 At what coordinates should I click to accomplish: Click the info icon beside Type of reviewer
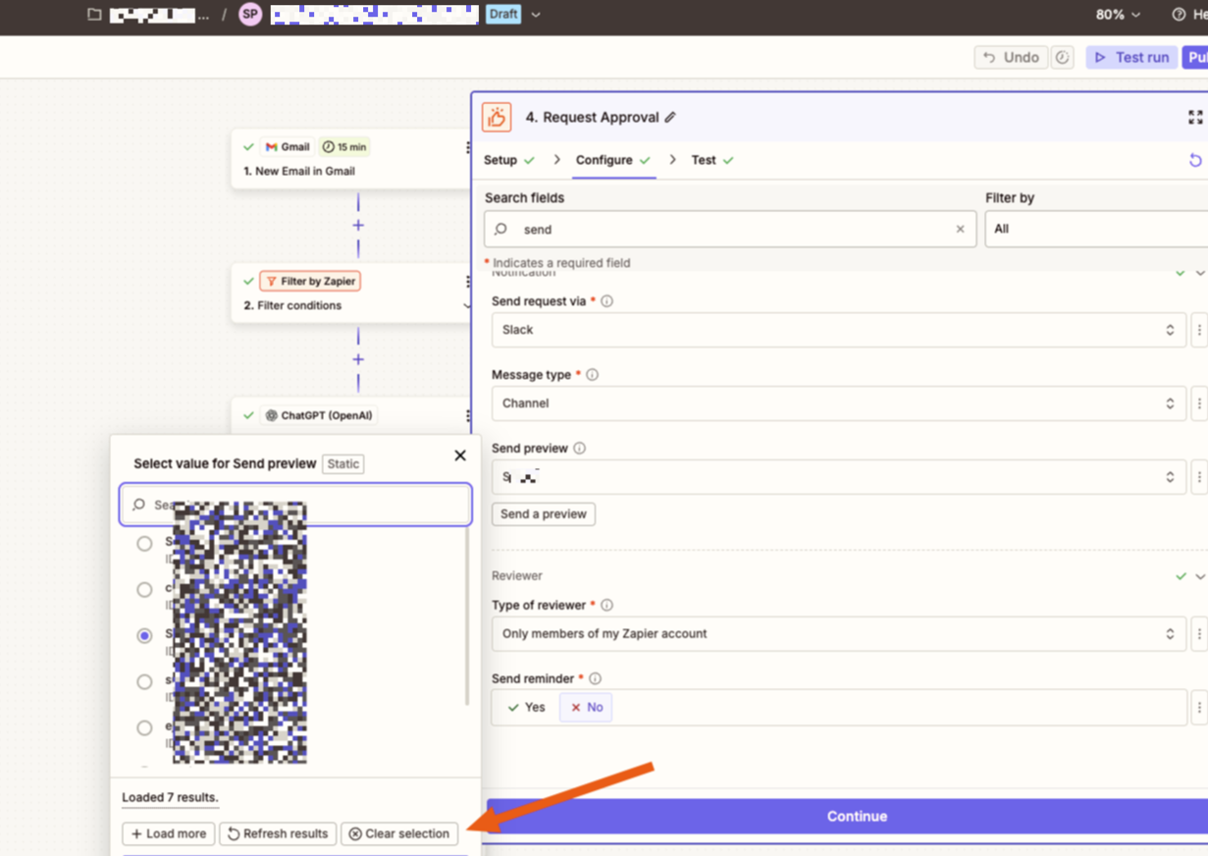tap(606, 606)
